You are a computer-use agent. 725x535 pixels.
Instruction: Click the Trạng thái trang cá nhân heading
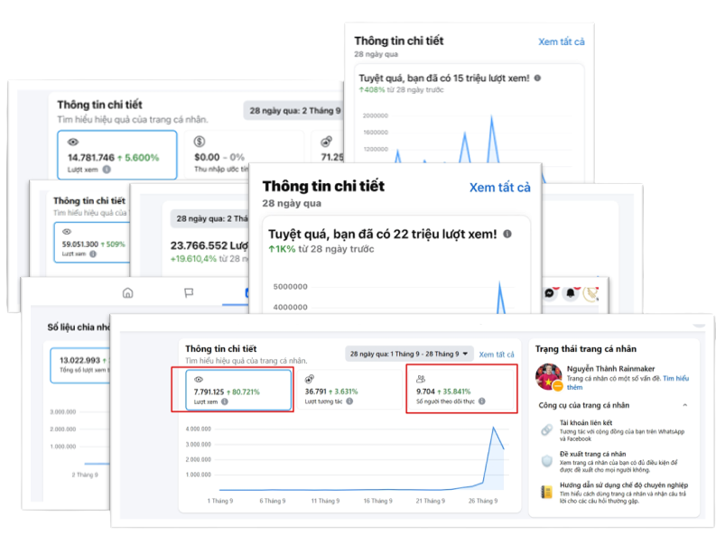[586, 349]
